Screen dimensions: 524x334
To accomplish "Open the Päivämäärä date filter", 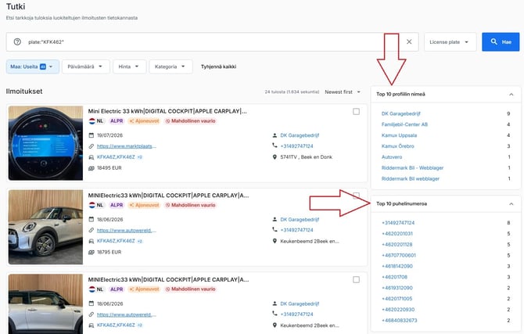I will tap(85, 66).
